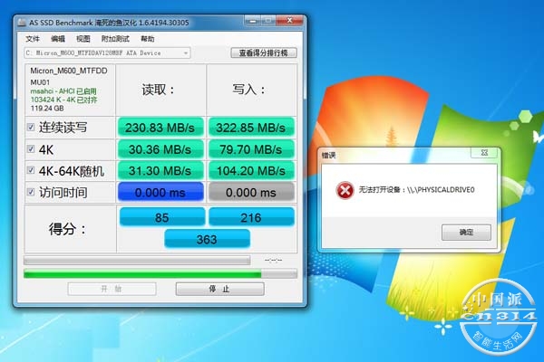Viewport: 544px width, 362px height.
Task: Click the MU01 firmware version text
Action: (x=40, y=82)
